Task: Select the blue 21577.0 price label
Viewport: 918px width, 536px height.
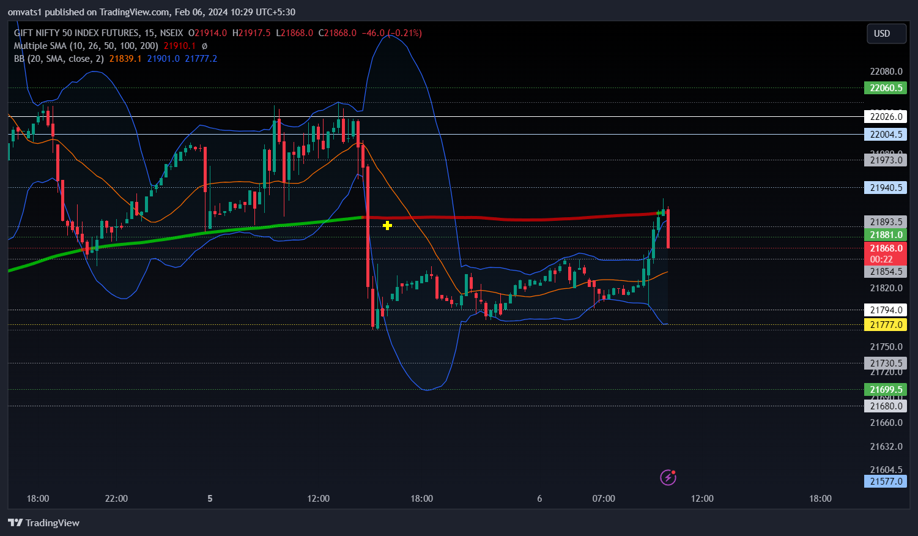Action: coord(886,482)
